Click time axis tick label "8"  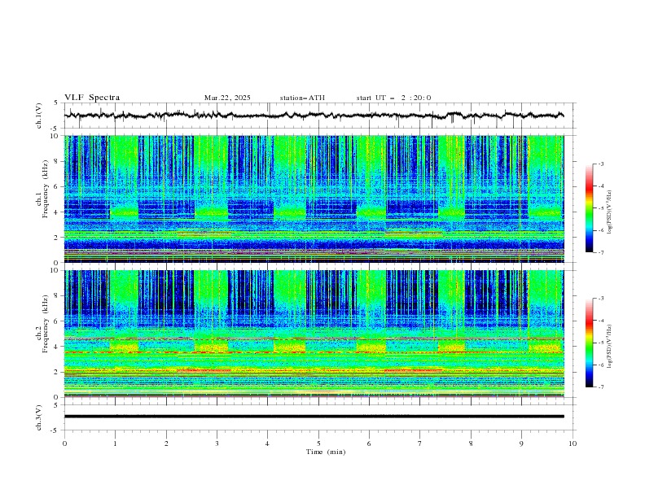tap(471, 443)
